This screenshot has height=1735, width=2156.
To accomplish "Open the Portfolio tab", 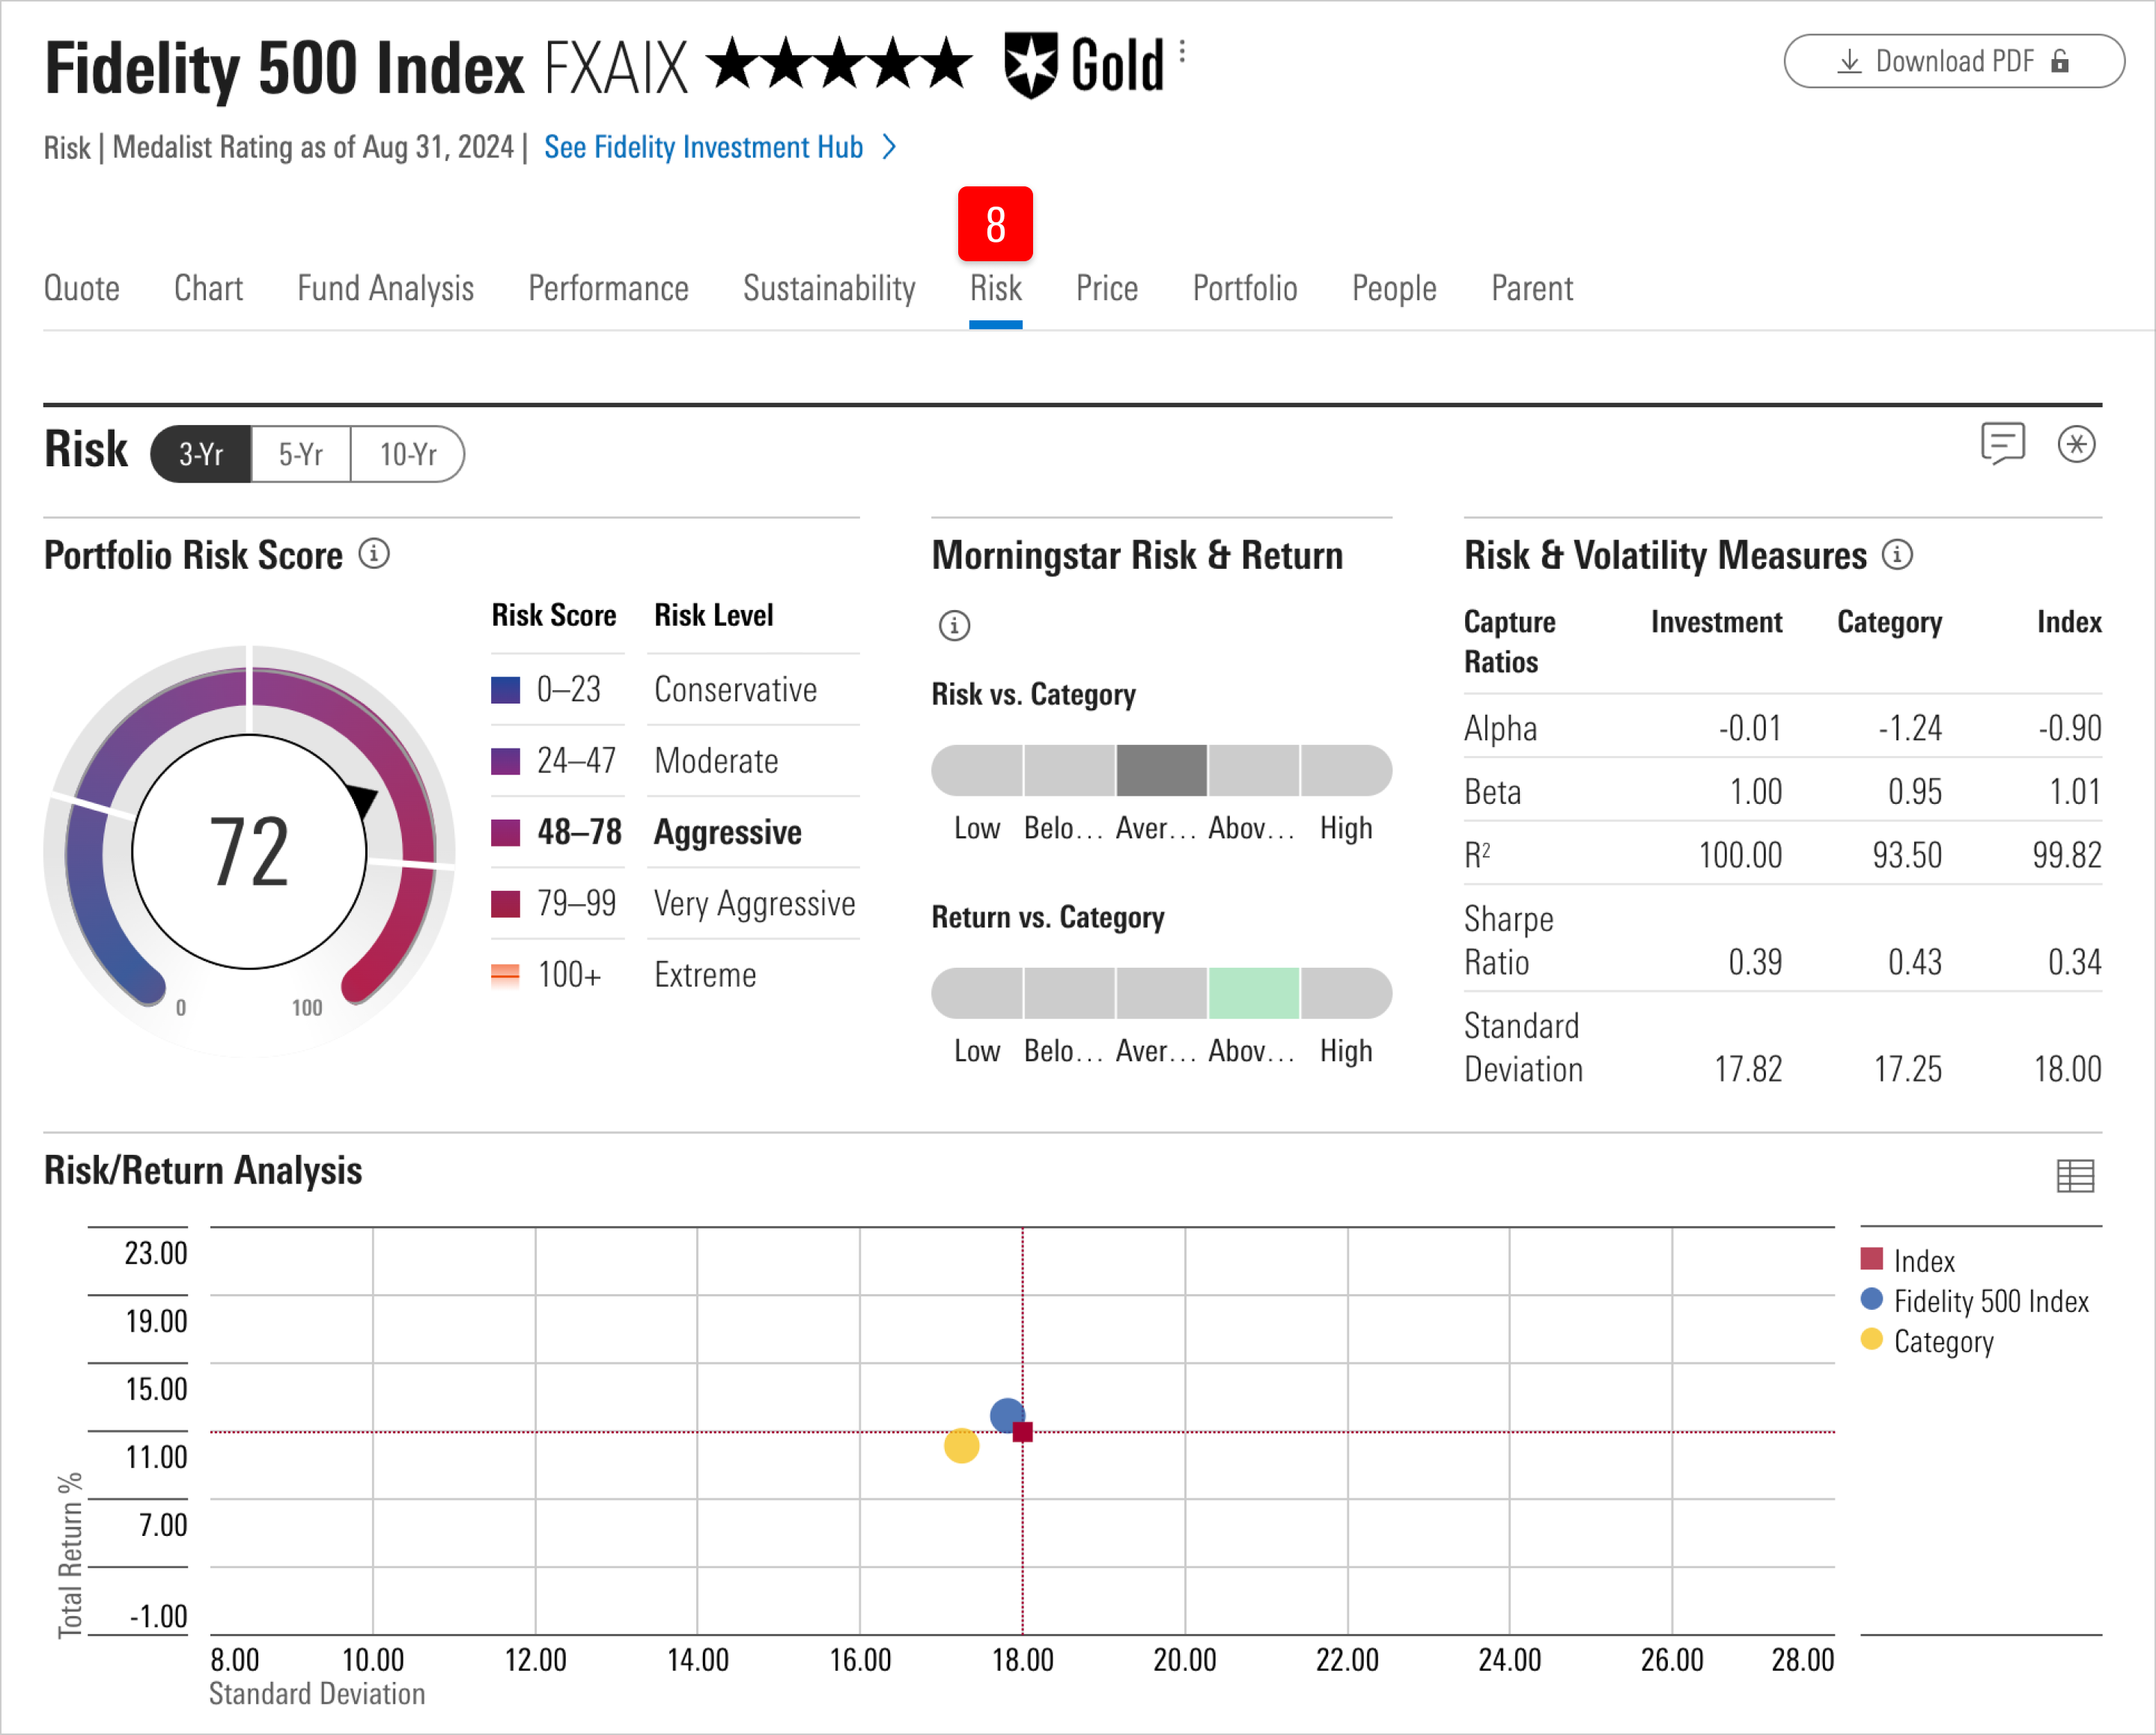I will coord(1244,289).
